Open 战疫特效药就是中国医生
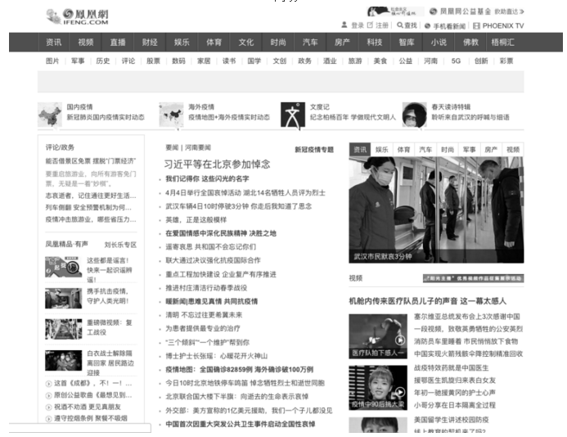The image size is (567, 437). click(x=452, y=368)
